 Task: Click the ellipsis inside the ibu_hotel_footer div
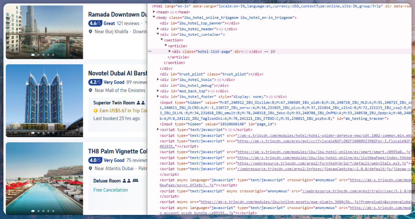(x=271, y=97)
